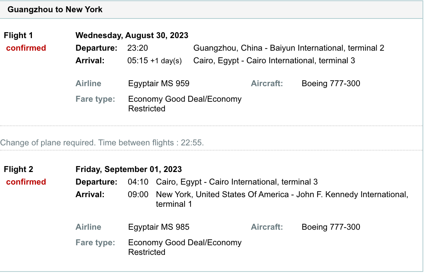Click the Guangzhou to New York header
Viewport: 424px width, 273px height.
[55, 10]
